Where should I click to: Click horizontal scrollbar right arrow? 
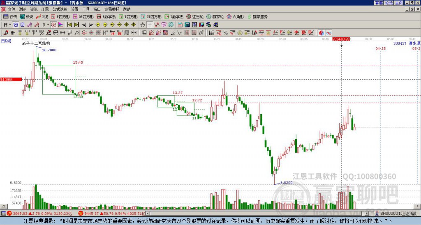(367, 214)
